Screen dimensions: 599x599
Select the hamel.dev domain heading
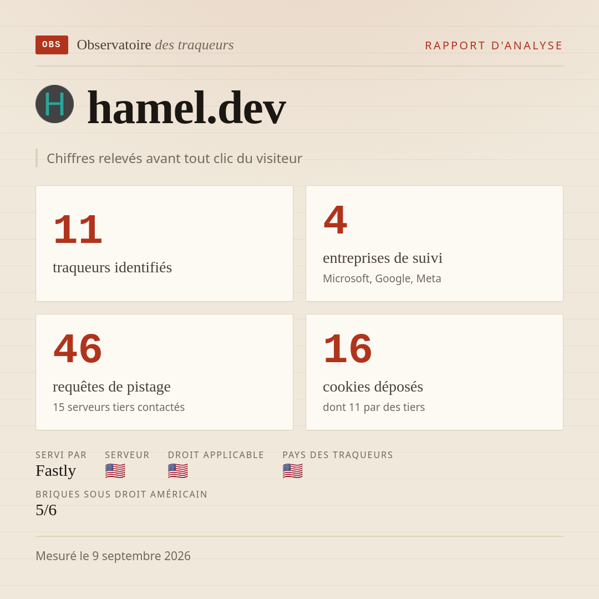(186, 108)
